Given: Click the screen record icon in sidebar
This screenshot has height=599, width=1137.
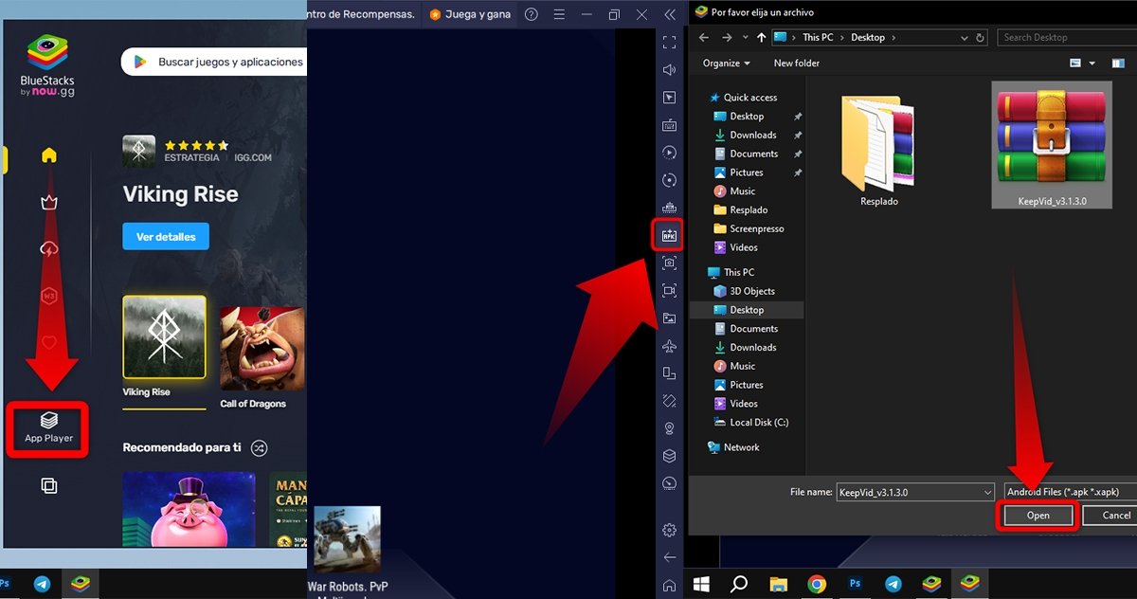Looking at the screenshot, I should 669,290.
